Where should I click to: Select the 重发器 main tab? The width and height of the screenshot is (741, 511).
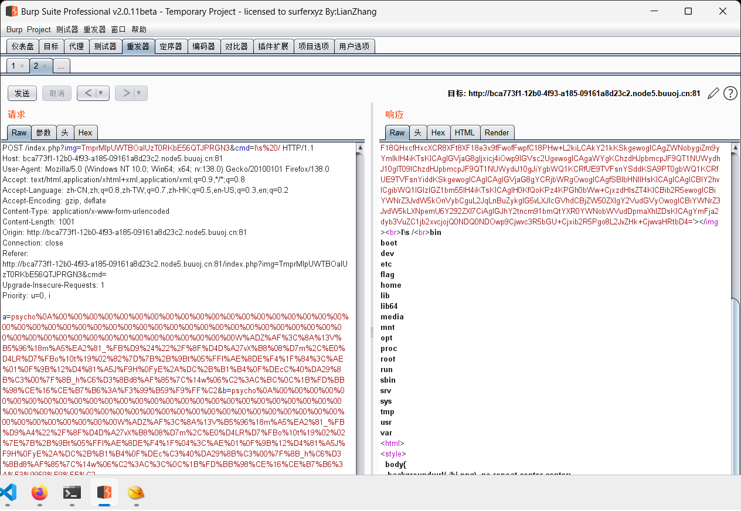click(138, 46)
